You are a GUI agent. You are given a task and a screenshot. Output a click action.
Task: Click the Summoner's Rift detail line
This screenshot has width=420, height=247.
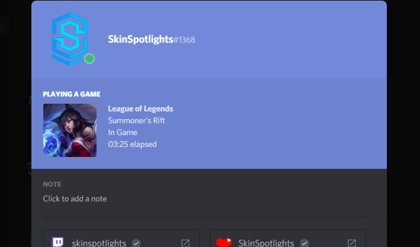click(x=136, y=121)
